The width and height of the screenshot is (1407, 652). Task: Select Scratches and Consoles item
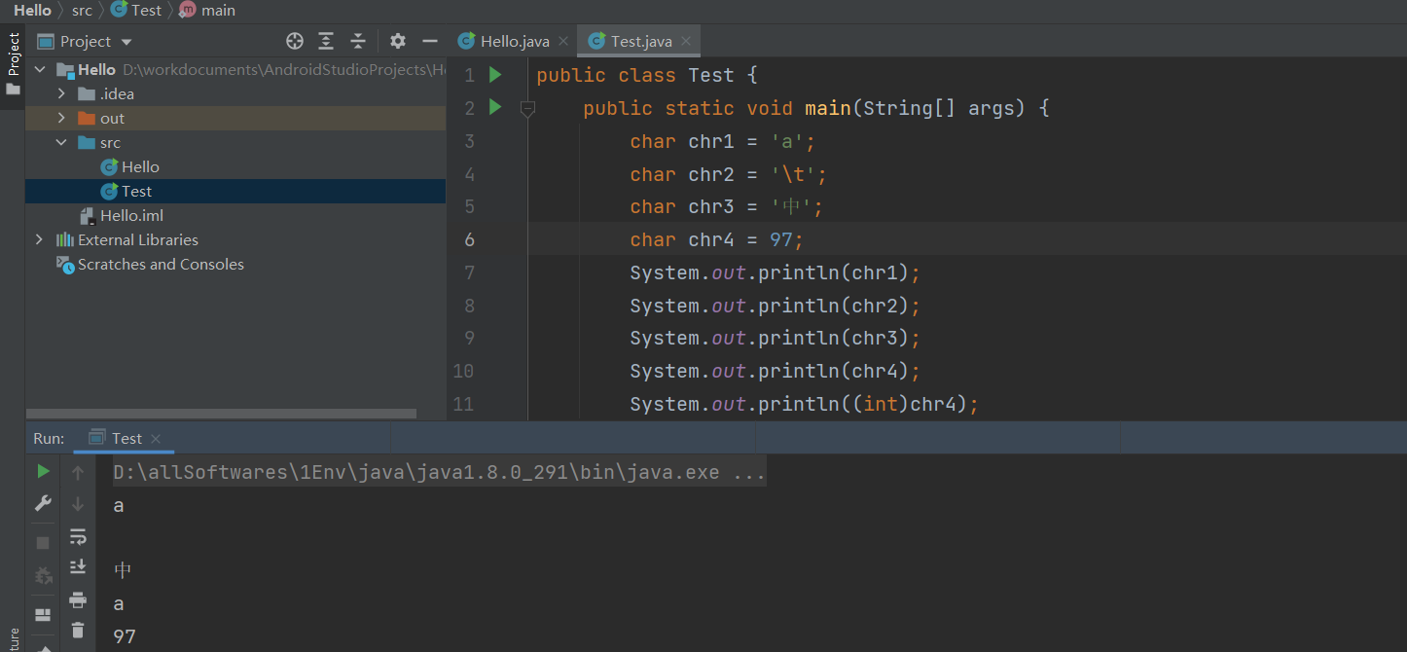tap(151, 265)
